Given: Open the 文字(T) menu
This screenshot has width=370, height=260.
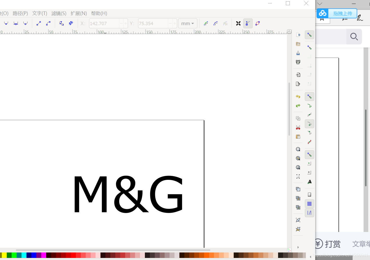Looking at the screenshot, I should (x=40, y=13).
